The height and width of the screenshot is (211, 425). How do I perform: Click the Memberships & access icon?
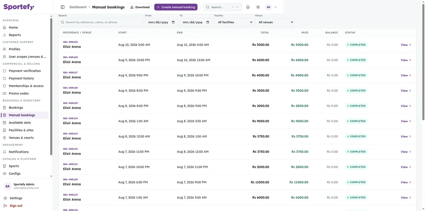5,86
